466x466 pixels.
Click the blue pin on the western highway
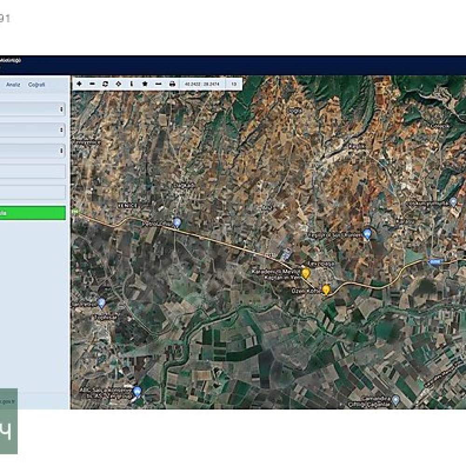177,222
